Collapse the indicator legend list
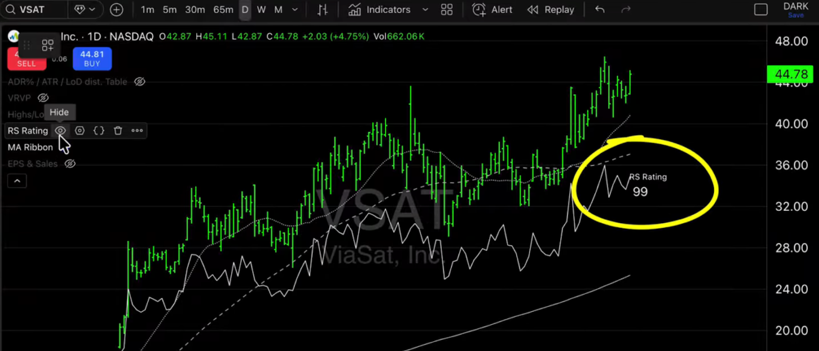The width and height of the screenshot is (819, 351). [17, 181]
